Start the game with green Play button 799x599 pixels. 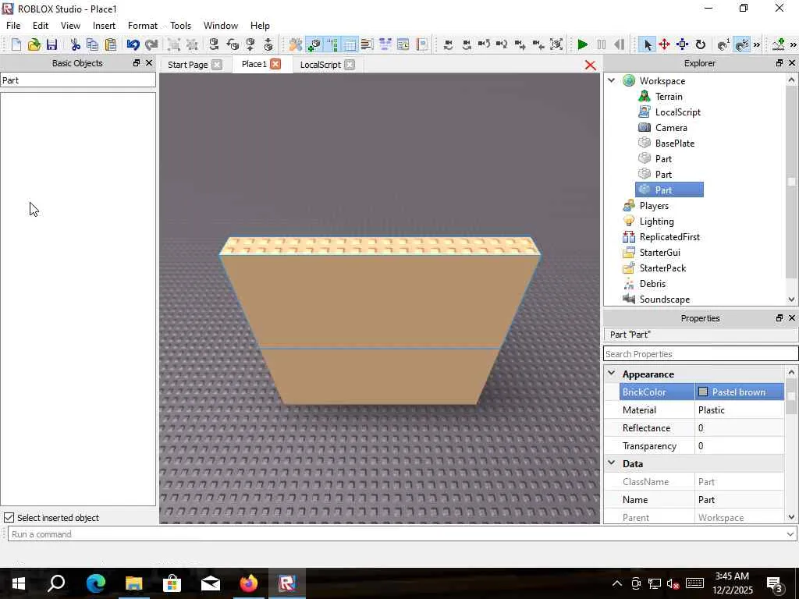point(582,44)
